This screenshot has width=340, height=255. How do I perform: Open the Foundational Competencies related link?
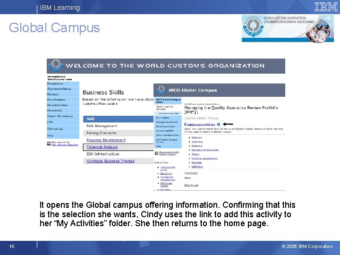pos(168,178)
